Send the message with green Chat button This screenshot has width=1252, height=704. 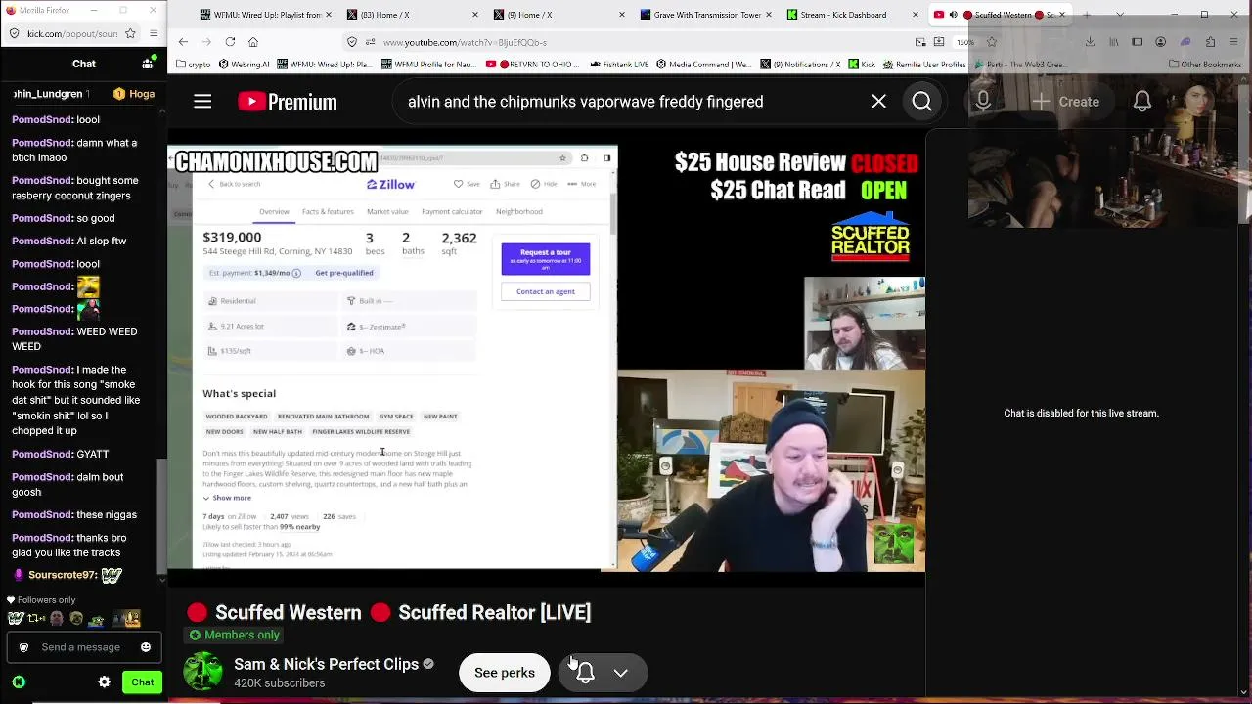(x=143, y=682)
